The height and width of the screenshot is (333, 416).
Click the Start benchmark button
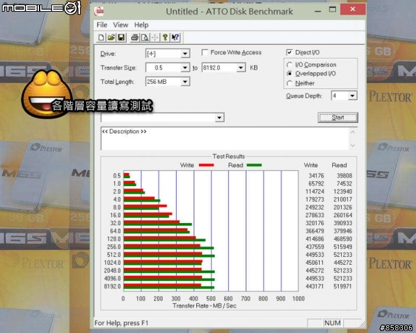coord(338,117)
